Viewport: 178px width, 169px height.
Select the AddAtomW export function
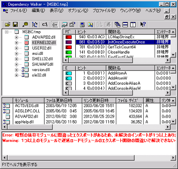pyautogui.click(x=118, y=78)
